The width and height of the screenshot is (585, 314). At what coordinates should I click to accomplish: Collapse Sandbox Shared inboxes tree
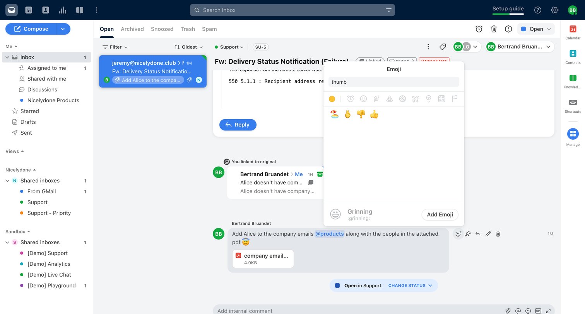7,242
